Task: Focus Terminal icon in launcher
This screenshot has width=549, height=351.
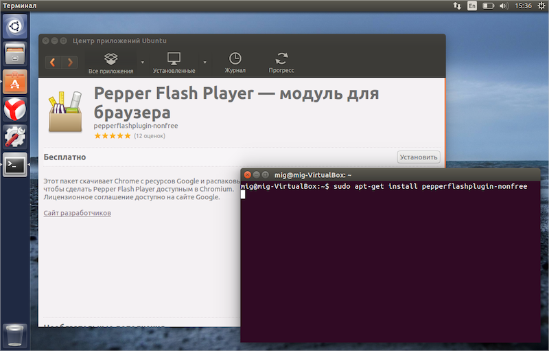Action: point(15,165)
